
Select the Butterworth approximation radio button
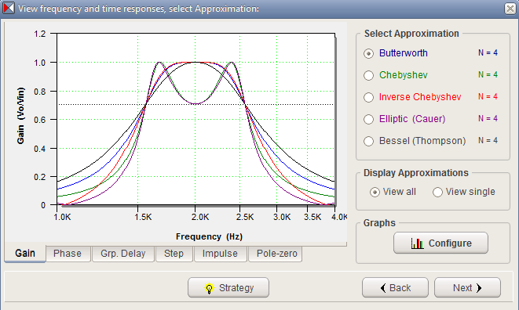[369, 53]
